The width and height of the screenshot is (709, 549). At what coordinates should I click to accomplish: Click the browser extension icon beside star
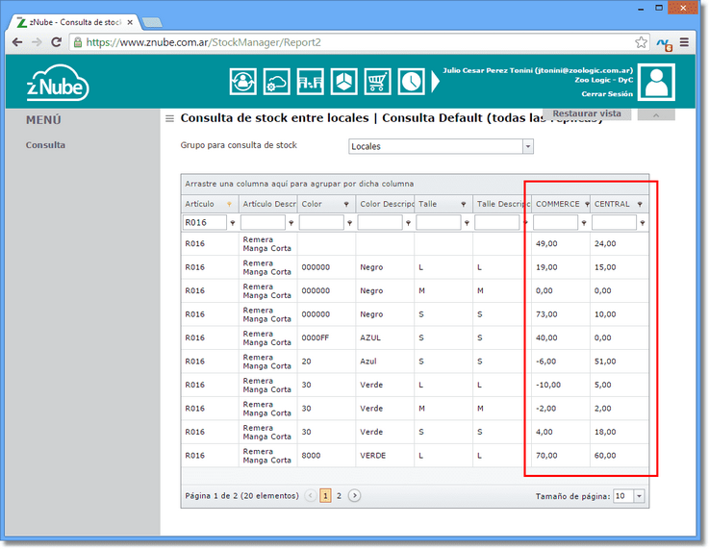[664, 44]
